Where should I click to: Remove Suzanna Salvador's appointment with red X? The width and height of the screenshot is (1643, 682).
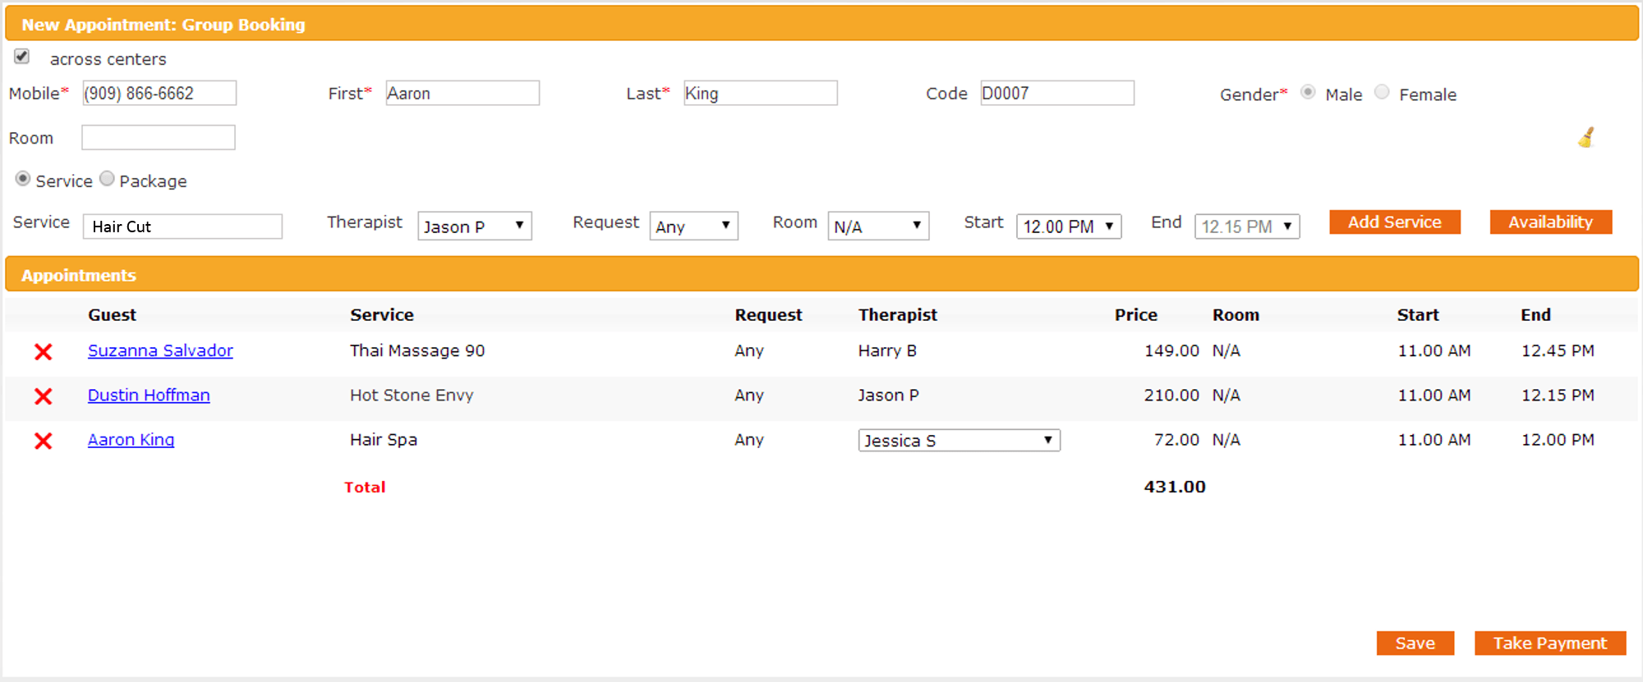coord(44,352)
